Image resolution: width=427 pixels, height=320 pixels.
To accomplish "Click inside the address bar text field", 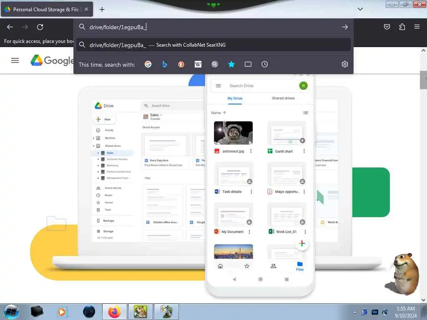I will click(x=212, y=27).
